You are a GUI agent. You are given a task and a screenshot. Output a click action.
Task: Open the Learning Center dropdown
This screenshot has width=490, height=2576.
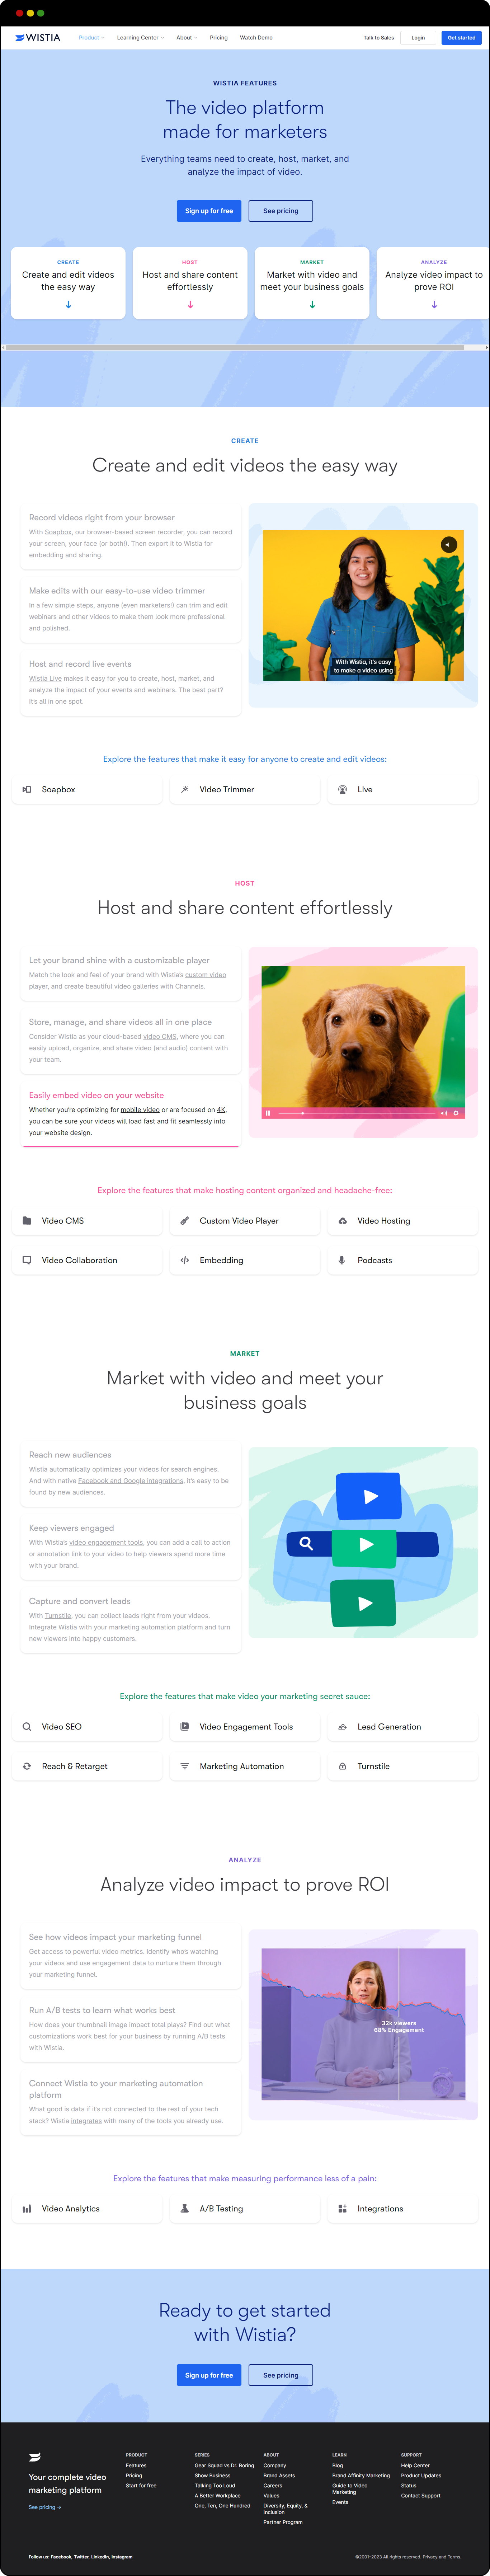[140, 38]
